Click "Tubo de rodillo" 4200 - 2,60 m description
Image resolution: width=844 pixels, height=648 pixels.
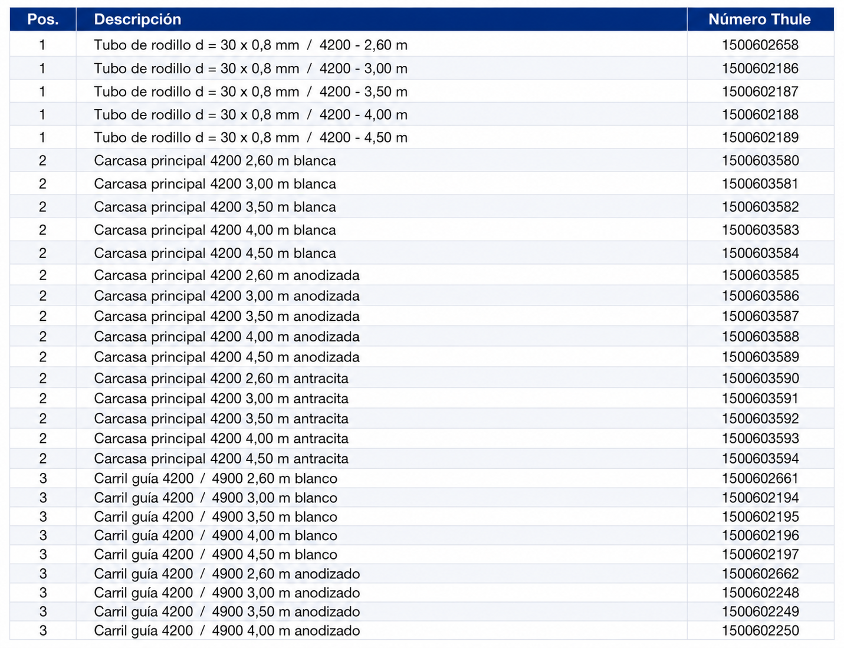click(251, 45)
